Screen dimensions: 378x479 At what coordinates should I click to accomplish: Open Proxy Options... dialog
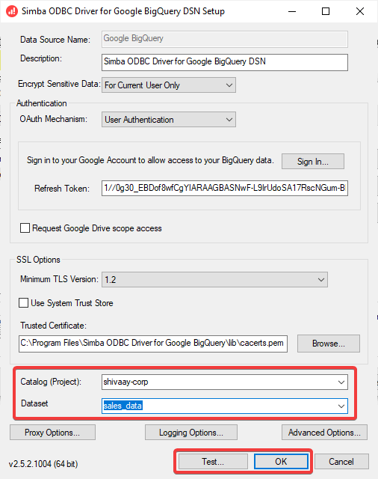[x=52, y=433]
